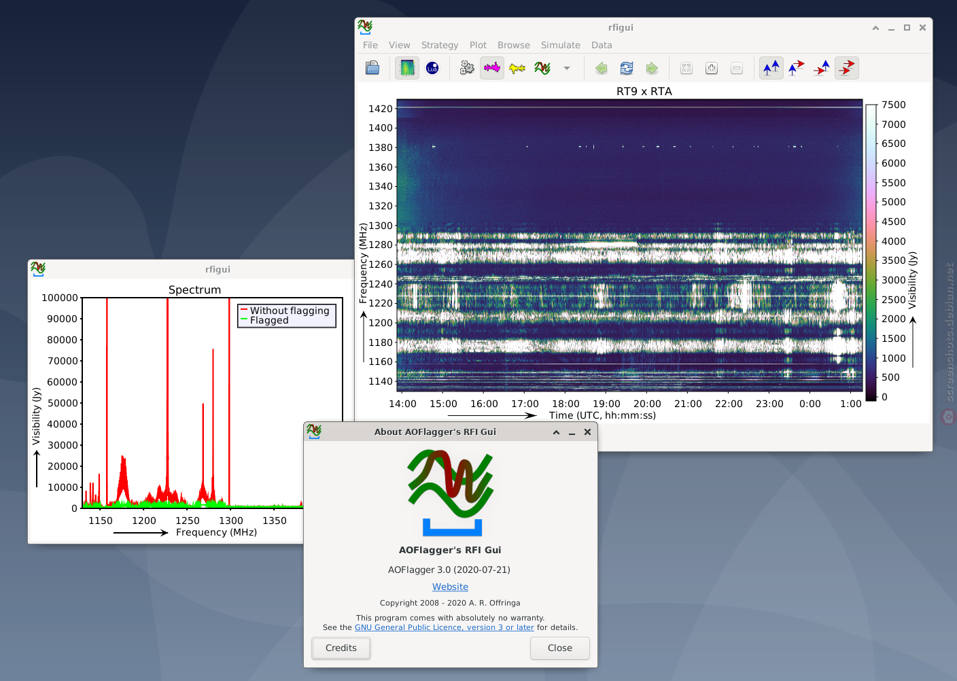Click the '7500' color scale label
Image resolution: width=957 pixels, height=681 pixels.
[894, 105]
